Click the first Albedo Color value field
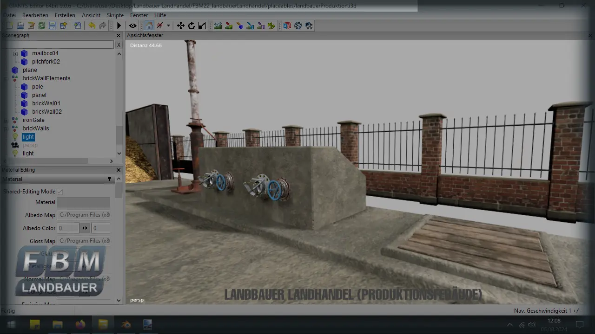This screenshot has height=334, width=595. tap(68, 228)
